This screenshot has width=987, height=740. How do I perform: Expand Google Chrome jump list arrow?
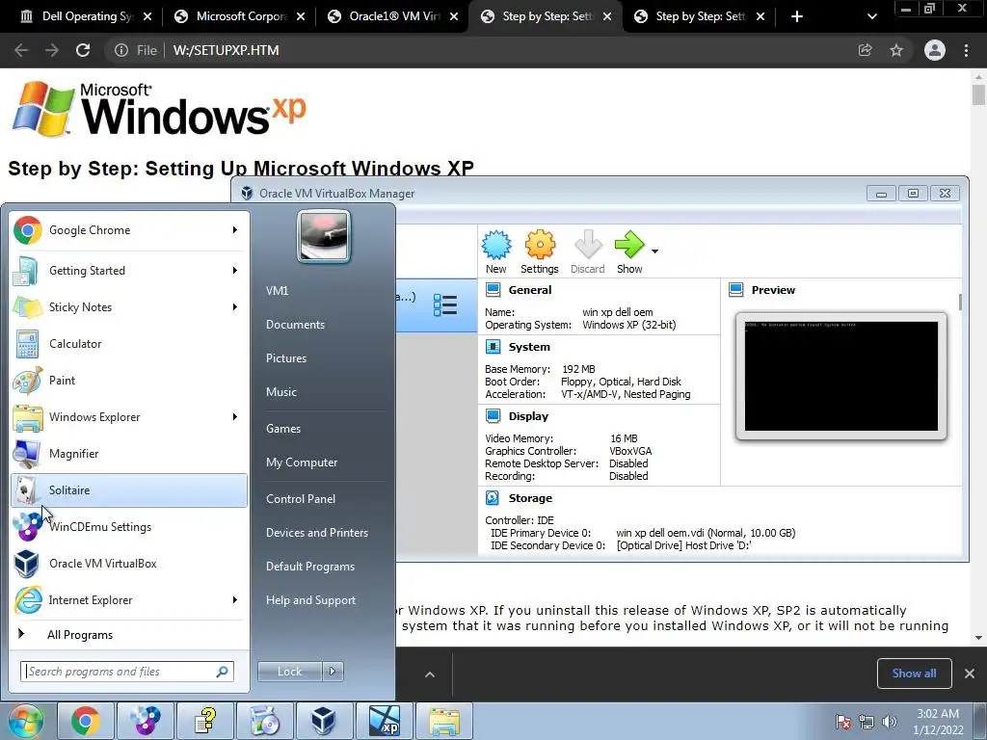(x=235, y=230)
